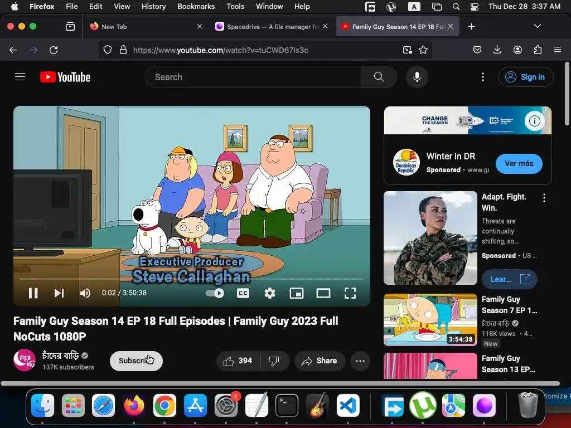This screenshot has width=571, height=428.
Task: Open Spotlight search in menu bar
Action: coord(456,7)
